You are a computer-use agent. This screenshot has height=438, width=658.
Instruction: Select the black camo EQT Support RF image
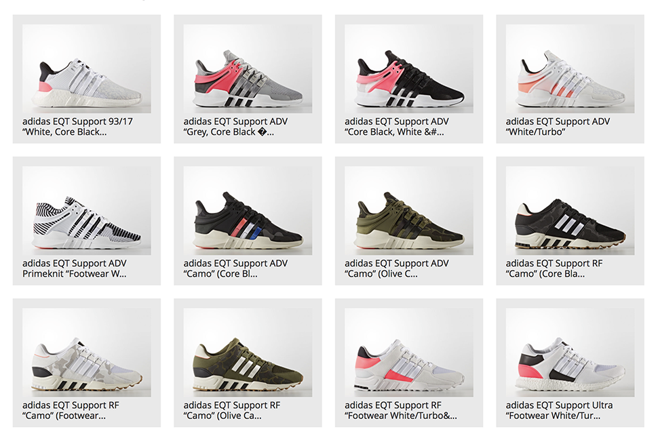click(570, 211)
